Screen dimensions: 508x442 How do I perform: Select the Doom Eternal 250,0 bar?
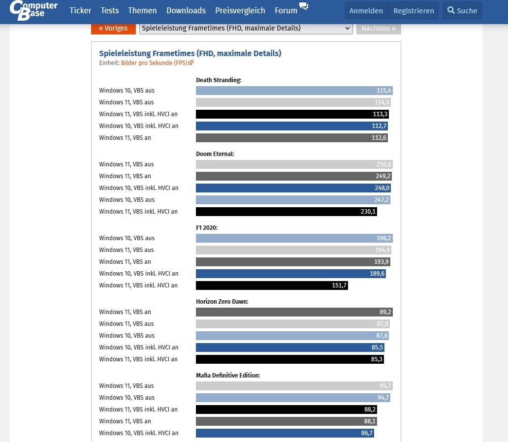pyautogui.click(x=294, y=164)
